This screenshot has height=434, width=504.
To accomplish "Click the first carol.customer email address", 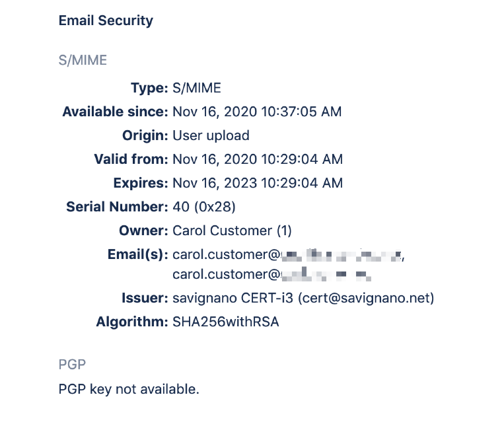I will 288,255.
